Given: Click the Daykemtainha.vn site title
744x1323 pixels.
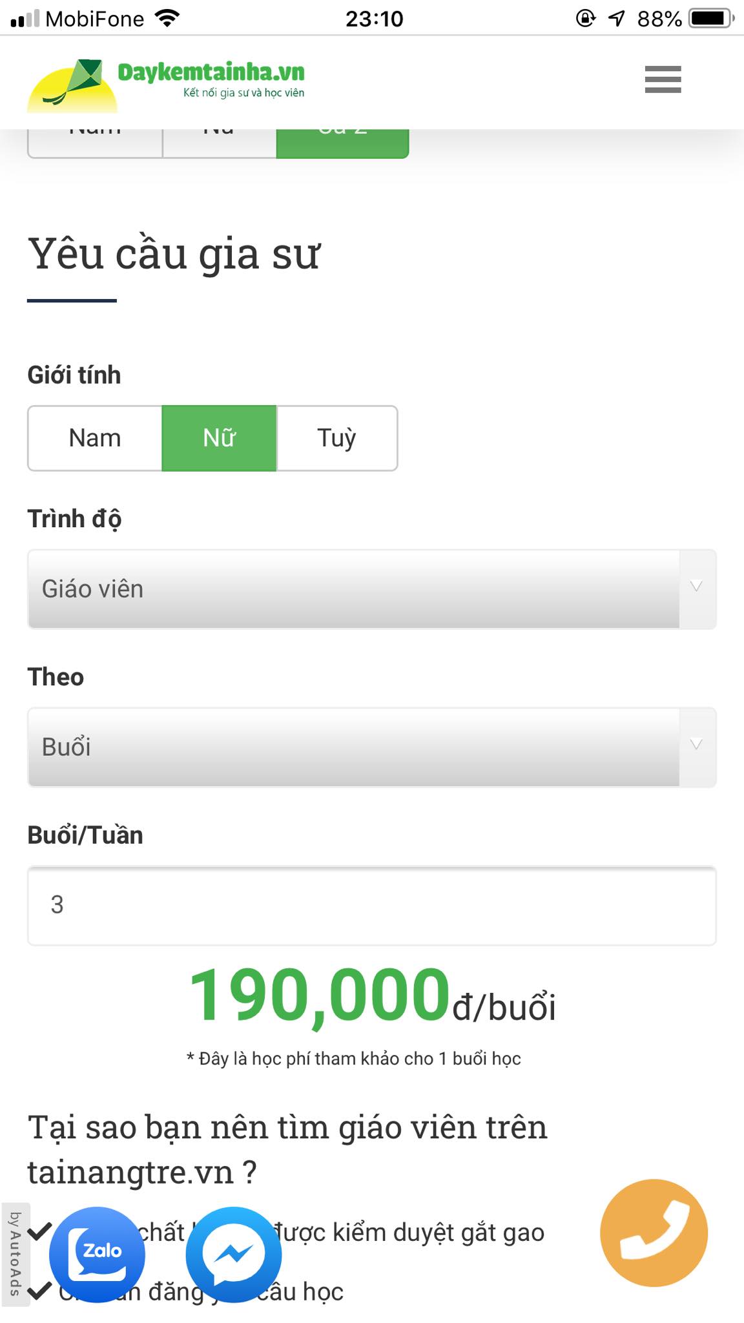Looking at the screenshot, I should [x=211, y=72].
